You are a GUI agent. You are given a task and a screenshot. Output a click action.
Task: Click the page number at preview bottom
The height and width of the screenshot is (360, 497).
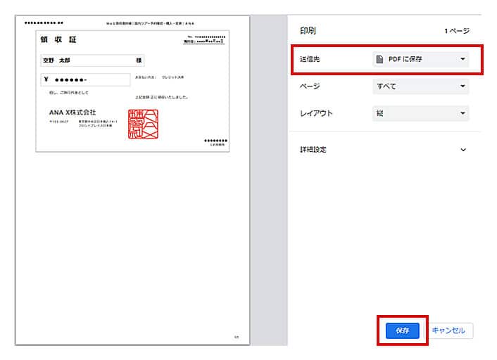click(236, 337)
